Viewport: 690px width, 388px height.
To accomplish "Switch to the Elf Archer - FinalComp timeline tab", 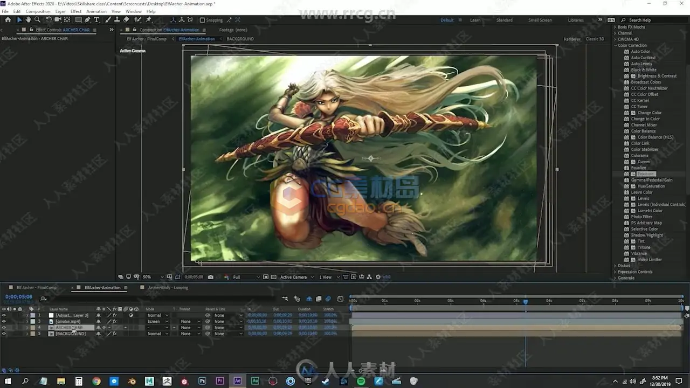I will (x=36, y=288).
